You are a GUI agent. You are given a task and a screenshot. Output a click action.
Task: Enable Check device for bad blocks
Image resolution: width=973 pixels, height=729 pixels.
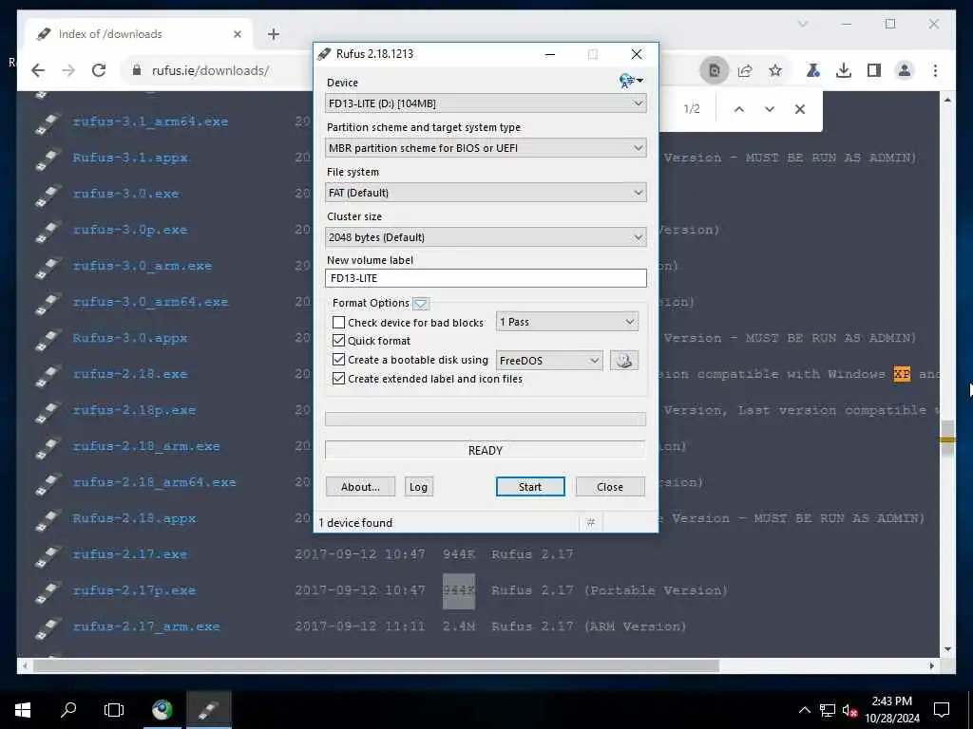pos(339,323)
